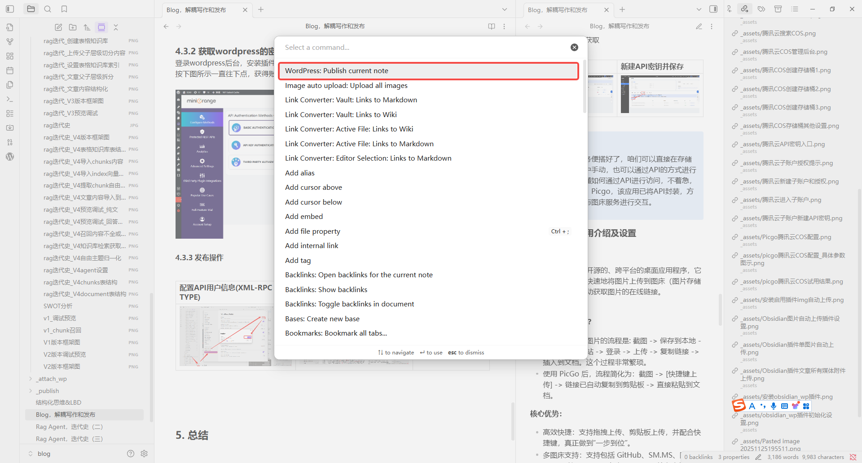
Task: Create a new note with the pencil icon
Action: (58, 27)
